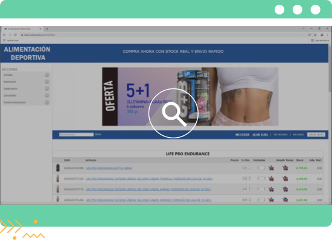Viewport: 332px width, 240px height.
Task: Add all Tropical energy gel units
Action: tap(285, 179)
